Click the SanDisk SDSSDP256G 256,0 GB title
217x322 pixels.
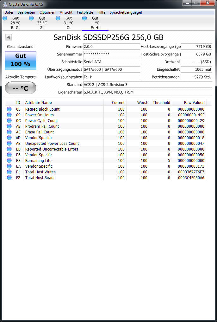coord(108,37)
